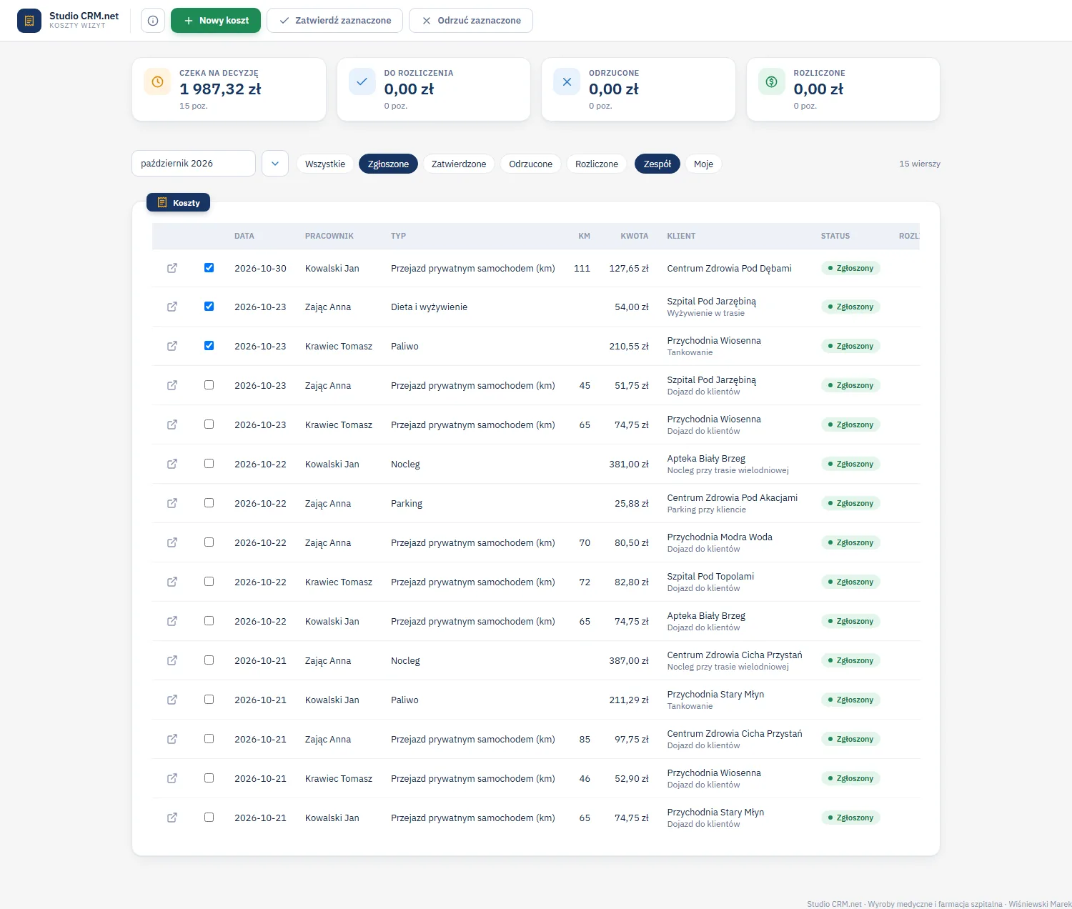Open record icon for Dieta i wyżywienie row
Image resolution: width=1072 pixels, height=909 pixels.
(x=172, y=307)
